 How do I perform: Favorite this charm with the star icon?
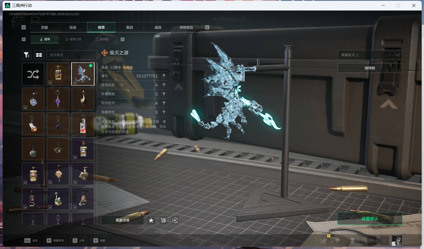pos(151,220)
